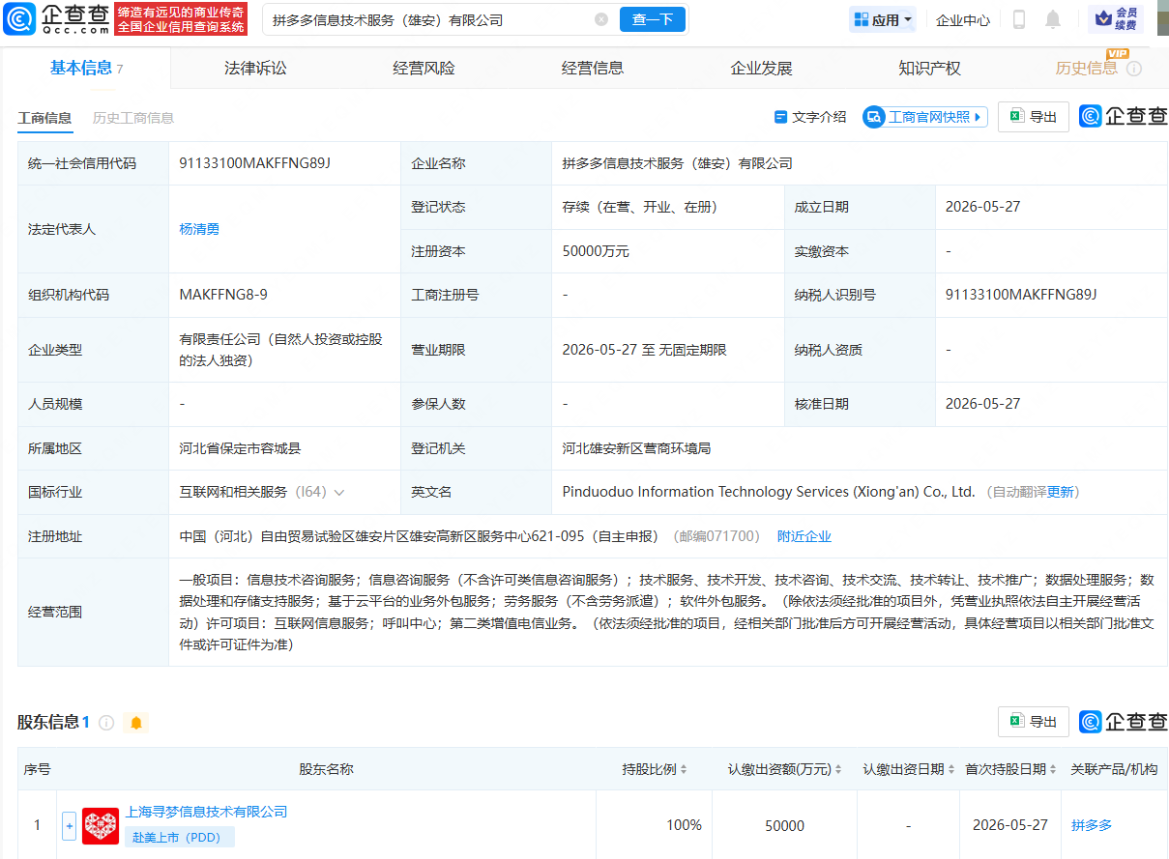The width and height of the screenshot is (1169, 859).
Task: Switch to the 法律诉讼 tab
Action: 255,69
